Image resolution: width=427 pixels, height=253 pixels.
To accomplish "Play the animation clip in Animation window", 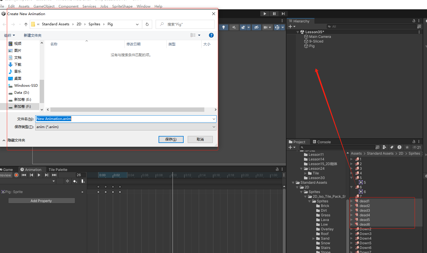I will pyautogui.click(x=39, y=175).
